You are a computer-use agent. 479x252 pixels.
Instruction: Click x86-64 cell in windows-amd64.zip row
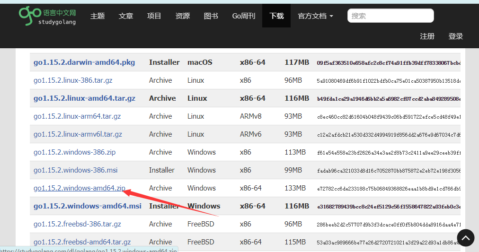[250, 188]
